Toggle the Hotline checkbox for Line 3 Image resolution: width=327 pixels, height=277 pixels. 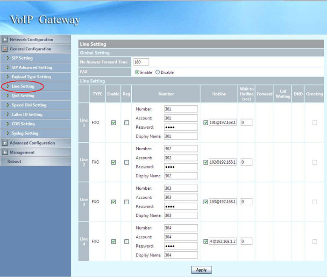(206, 202)
